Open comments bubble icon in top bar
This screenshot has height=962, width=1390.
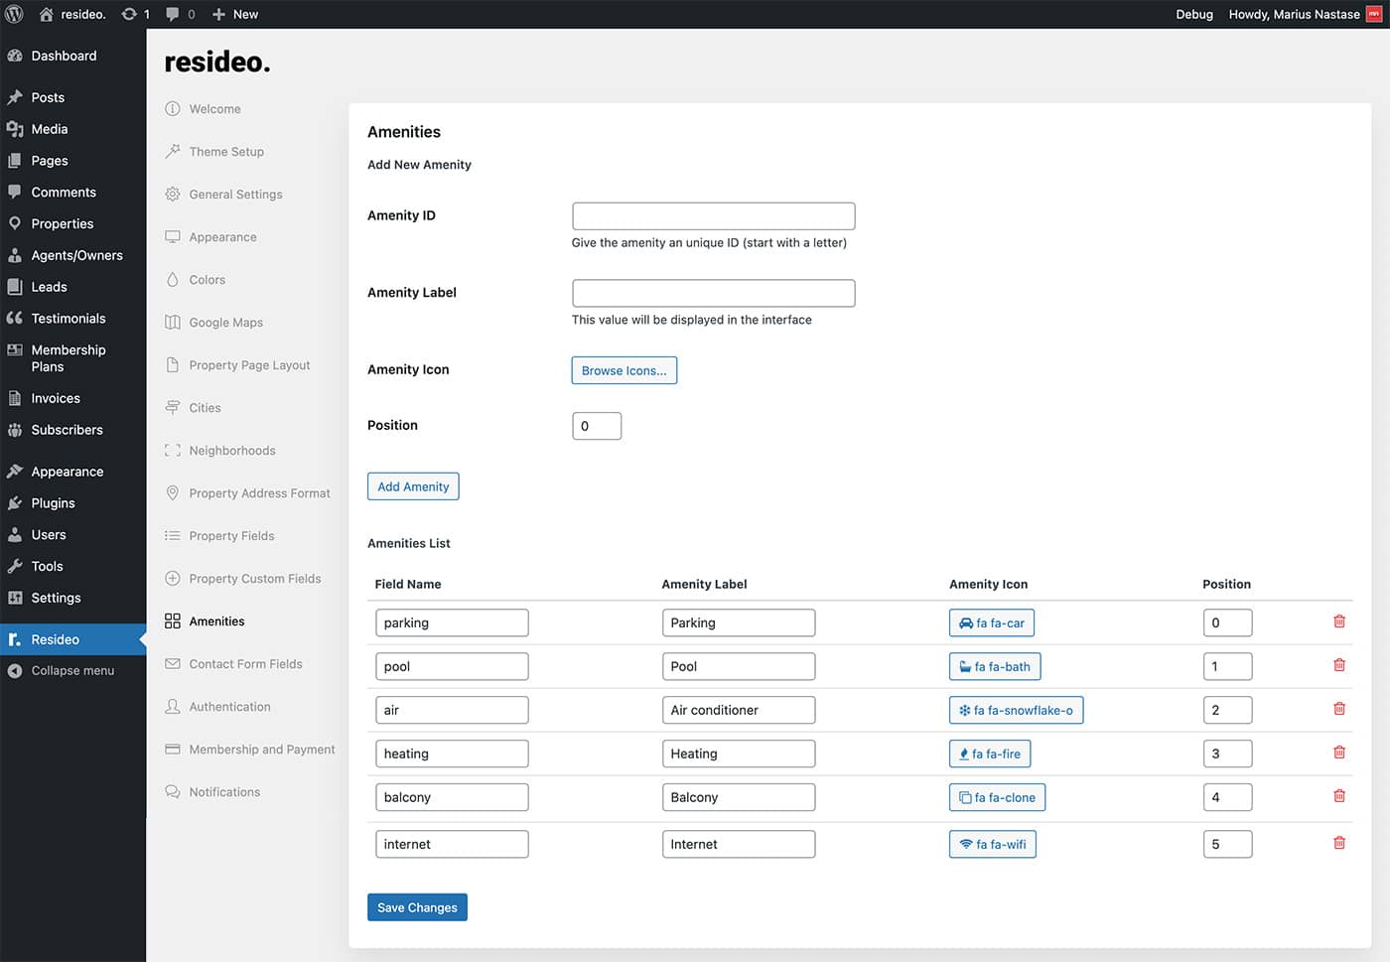tap(173, 14)
